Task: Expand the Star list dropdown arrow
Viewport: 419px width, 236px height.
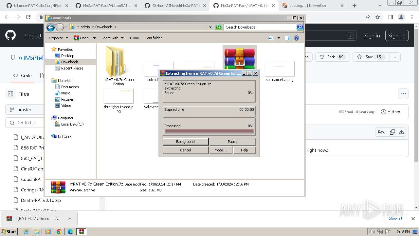Action: (x=395, y=57)
